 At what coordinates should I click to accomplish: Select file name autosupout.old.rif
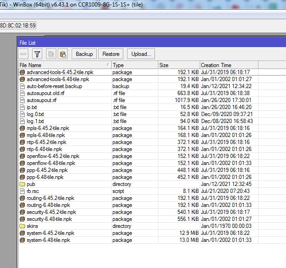tap(46, 93)
